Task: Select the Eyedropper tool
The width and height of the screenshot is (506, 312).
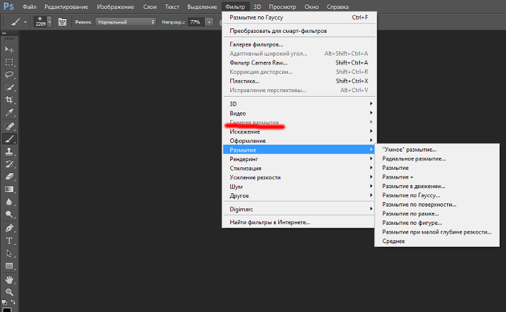Action: coord(9,112)
